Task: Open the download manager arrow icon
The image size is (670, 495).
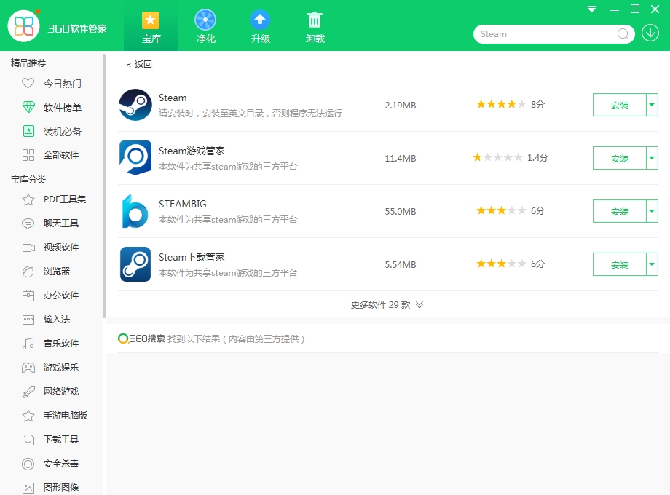Action: pos(650,33)
